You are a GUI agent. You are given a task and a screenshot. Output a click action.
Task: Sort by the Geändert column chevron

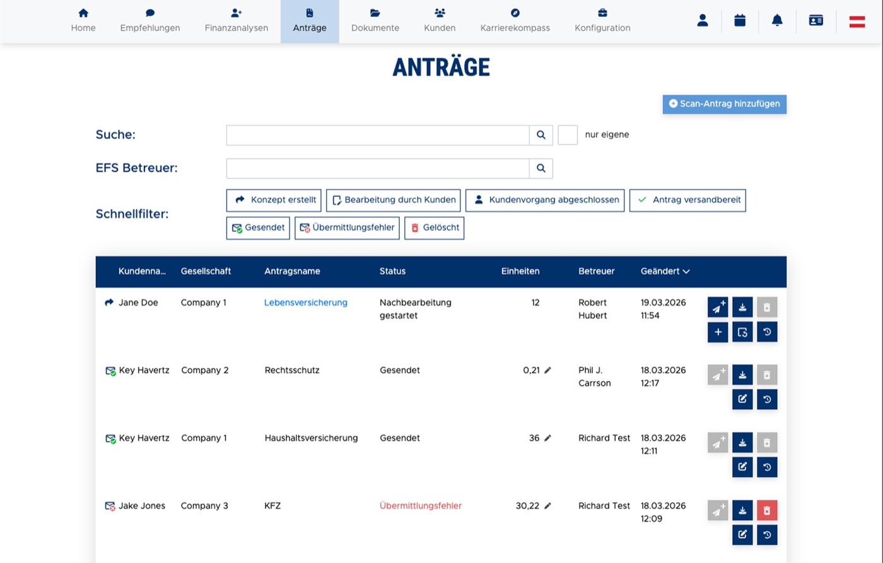pos(686,272)
